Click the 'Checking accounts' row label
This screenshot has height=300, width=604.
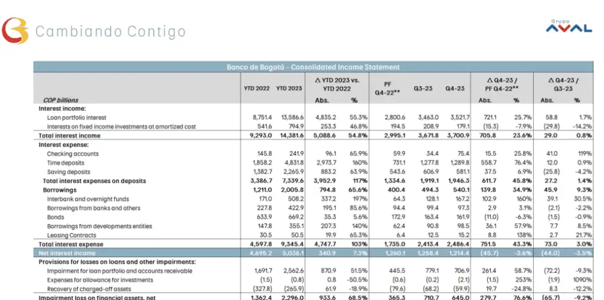click(73, 154)
